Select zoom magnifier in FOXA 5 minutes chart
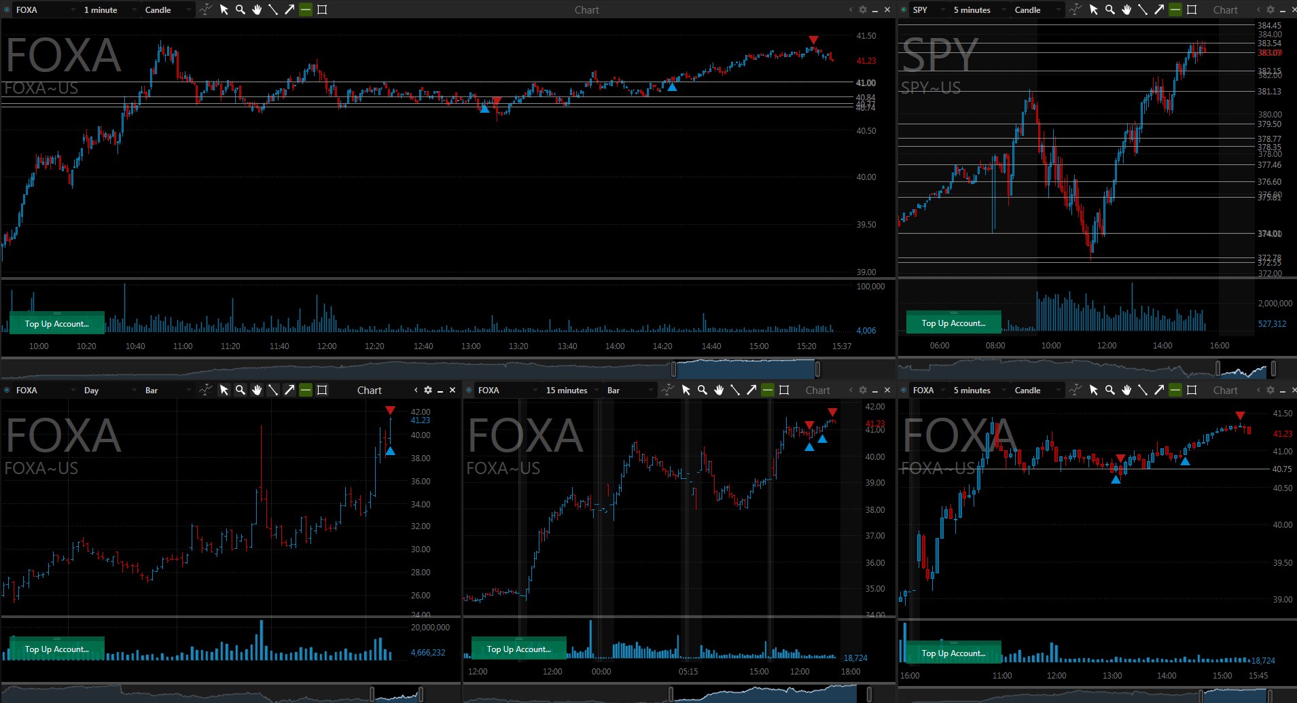Viewport: 1297px width, 703px height. (x=1110, y=390)
